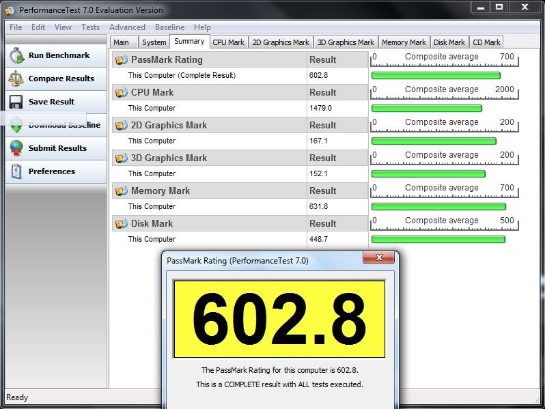Click the Run Benchmark stopwatch icon
This screenshot has height=409, width=545.
(x=16, y=55)
